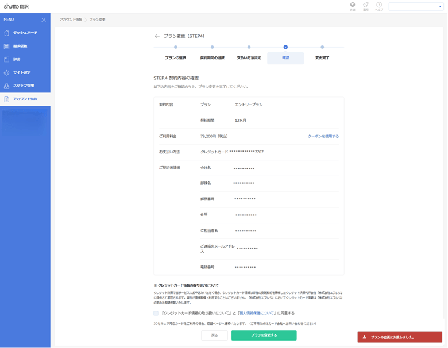Screen dimensions: 448x348
Task: Click the warning icon in red error toast
Action: [364, 337]
